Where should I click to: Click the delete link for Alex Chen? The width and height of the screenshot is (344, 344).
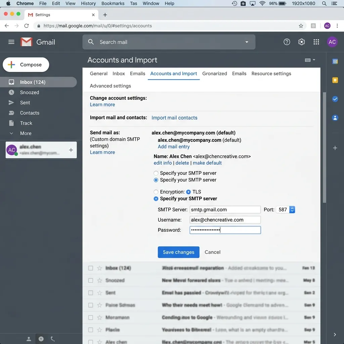point(182,163)
